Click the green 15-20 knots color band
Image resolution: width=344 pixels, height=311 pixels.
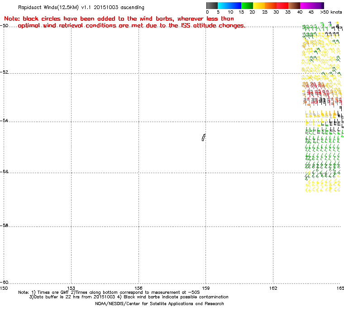point(247,5)
